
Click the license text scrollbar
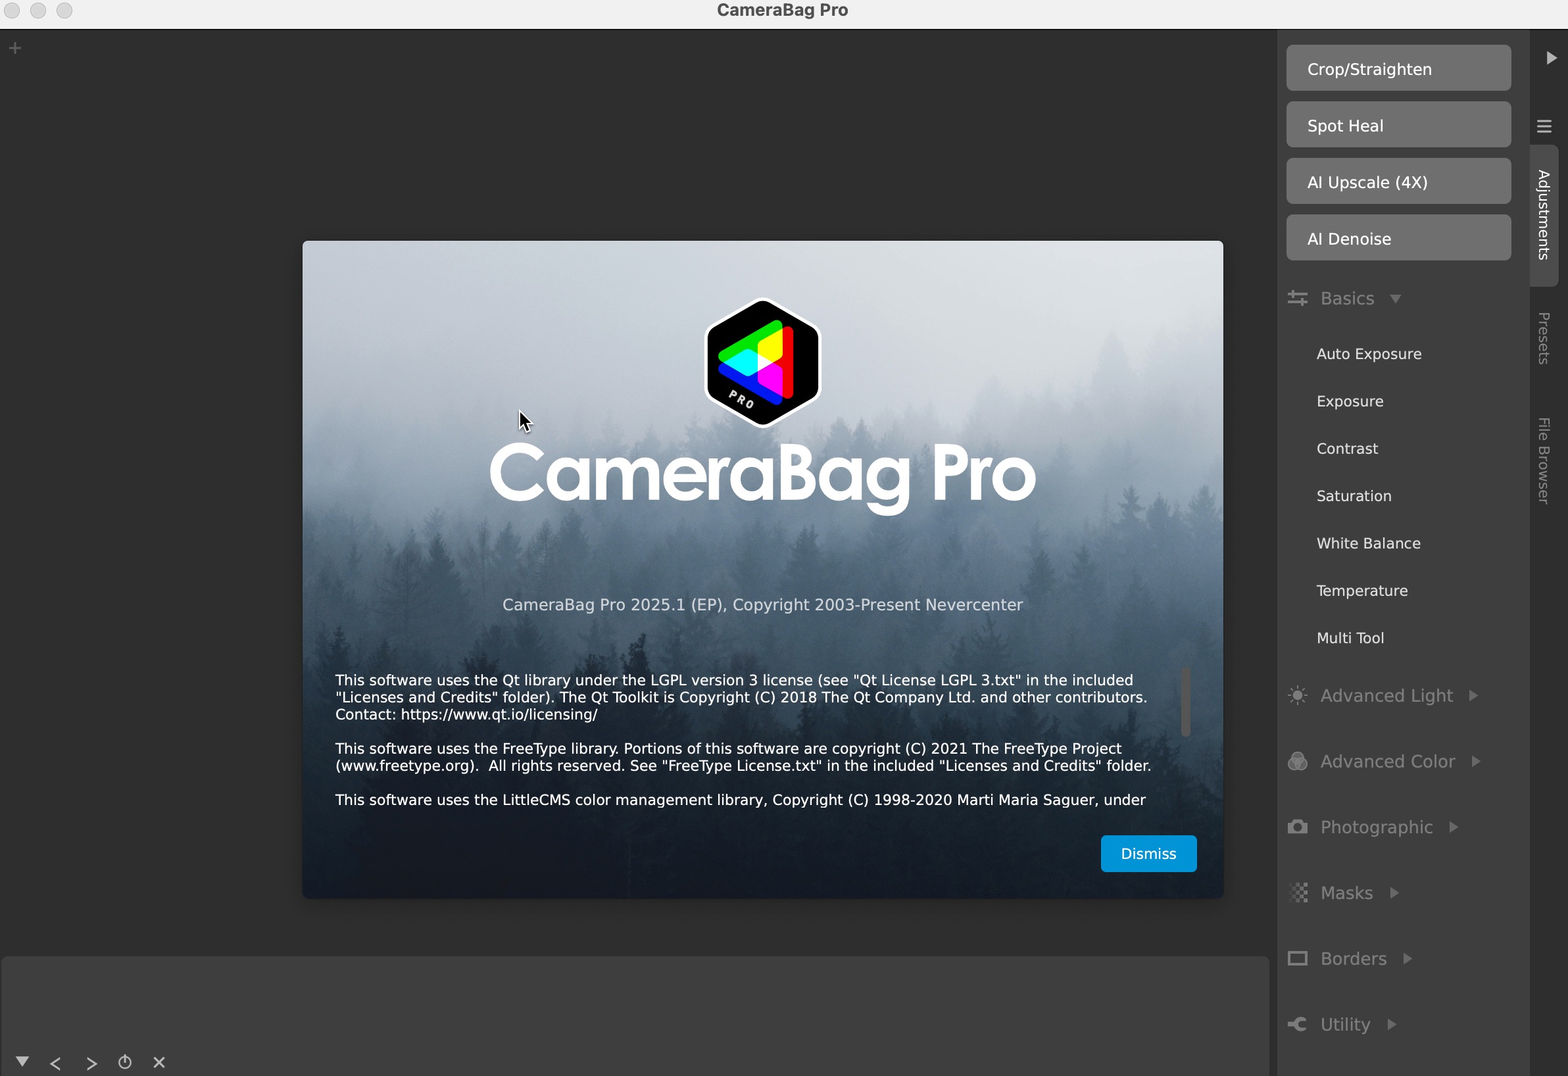[x=1185, y=702]
